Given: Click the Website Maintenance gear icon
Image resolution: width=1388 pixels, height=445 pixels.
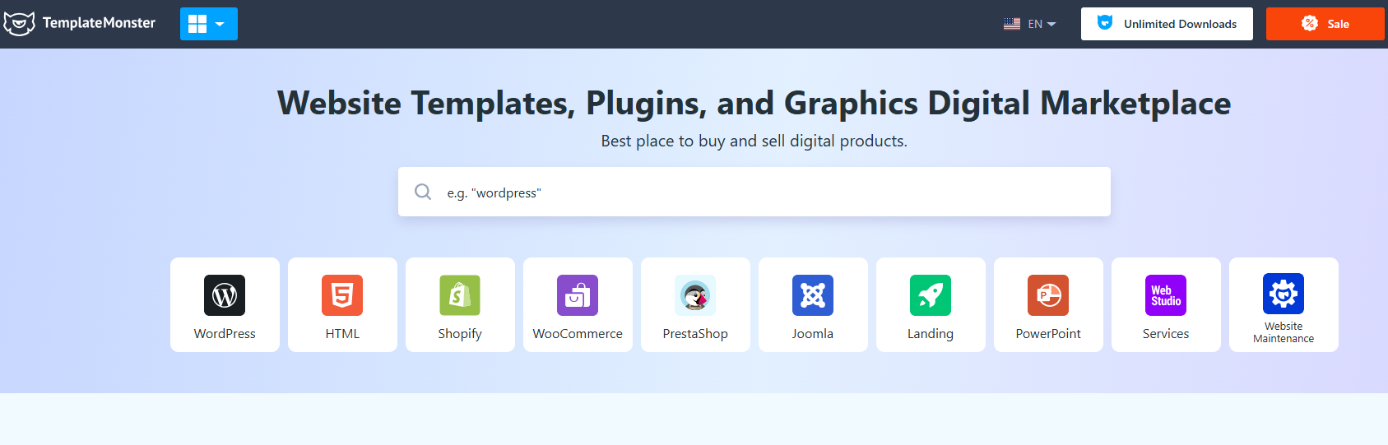Looking at the screenshot, I should (x=1284, y=294).
